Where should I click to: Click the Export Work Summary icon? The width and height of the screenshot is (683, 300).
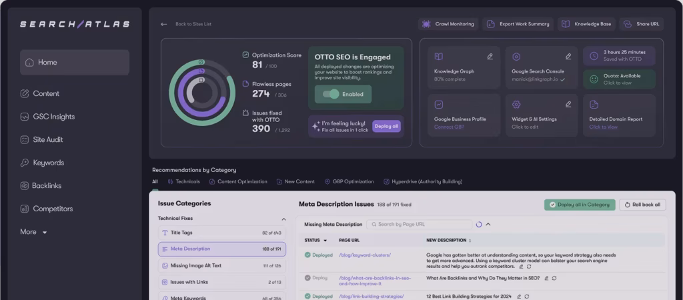(491, 24)
